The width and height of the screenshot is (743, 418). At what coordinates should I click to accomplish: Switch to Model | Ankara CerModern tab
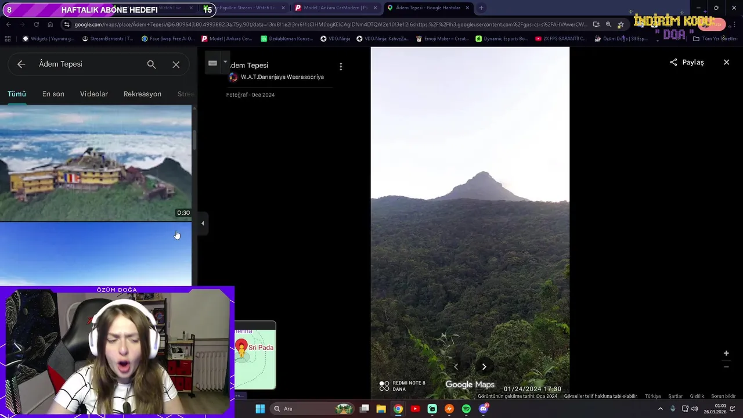[x=336, y=8]
